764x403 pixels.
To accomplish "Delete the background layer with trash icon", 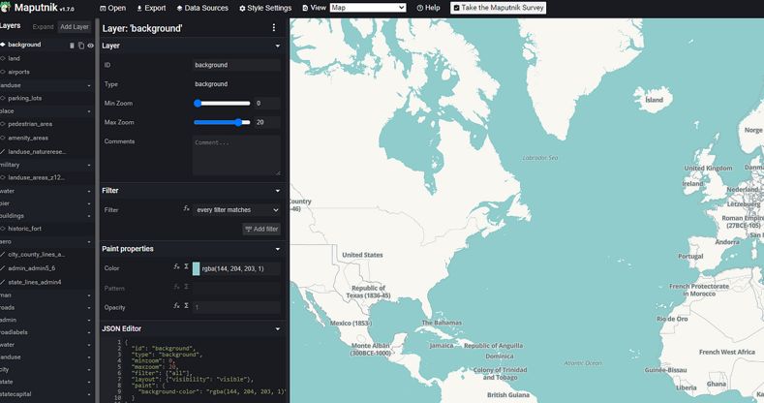I will [x=72, y=45].
